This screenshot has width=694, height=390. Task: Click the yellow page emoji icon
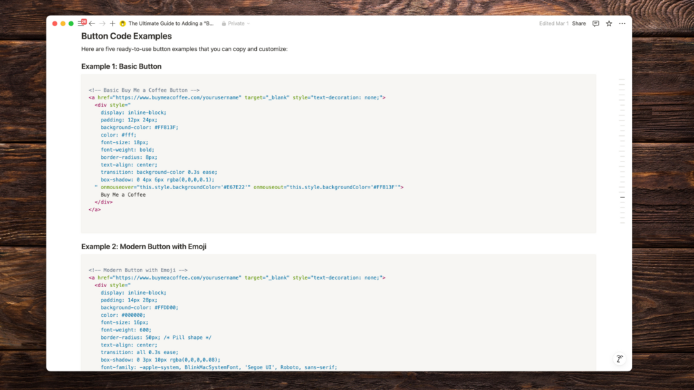click(123, 23)
